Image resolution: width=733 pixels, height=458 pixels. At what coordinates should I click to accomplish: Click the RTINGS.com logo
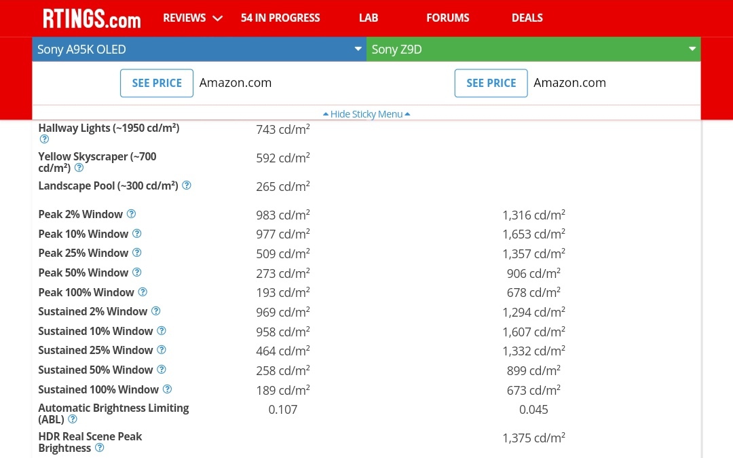[92, 18]
